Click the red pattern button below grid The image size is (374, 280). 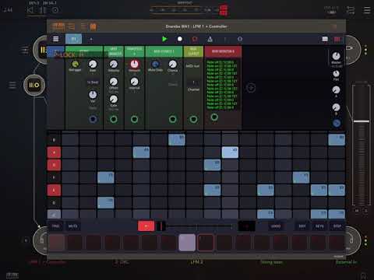point(146,226)
